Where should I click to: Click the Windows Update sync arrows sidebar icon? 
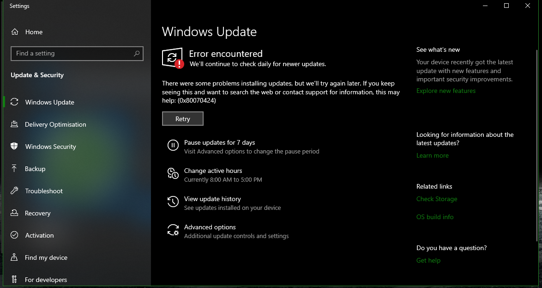pos(14,102)
